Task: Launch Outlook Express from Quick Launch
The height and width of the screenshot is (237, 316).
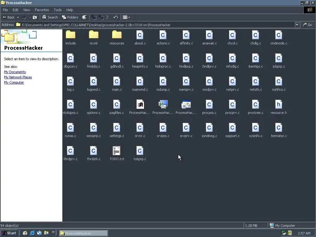Action: 39,233
